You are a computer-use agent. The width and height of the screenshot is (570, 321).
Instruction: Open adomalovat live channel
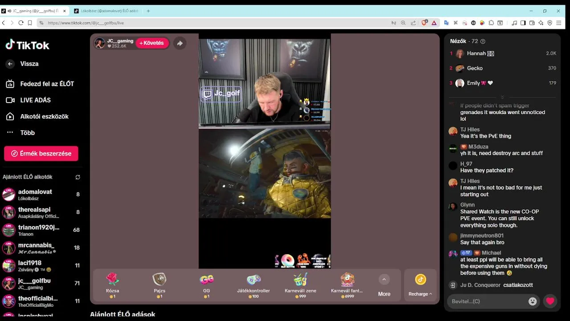tap(41, 194)
